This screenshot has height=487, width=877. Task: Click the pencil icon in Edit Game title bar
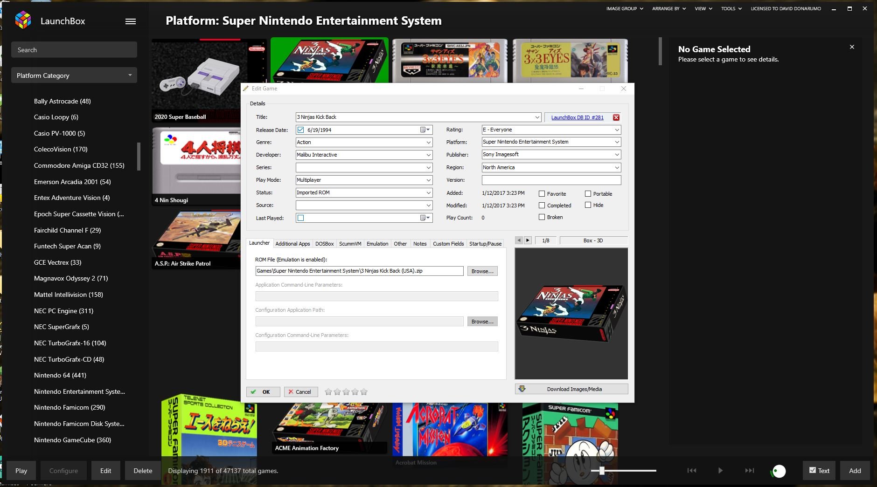coord(246,89)
